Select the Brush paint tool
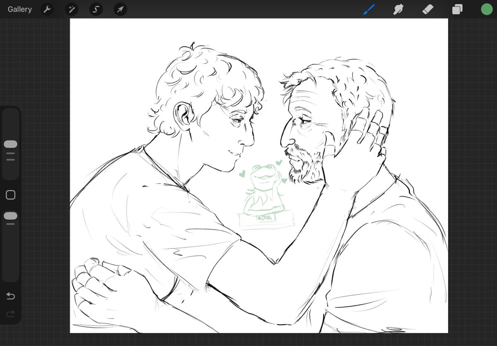This screenshot has width=497, height=346. tap(369, 9)
